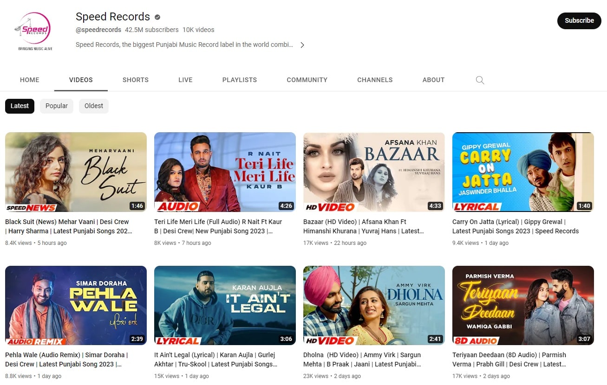Open It Ain't Legal thumbnail

[225, 305]
